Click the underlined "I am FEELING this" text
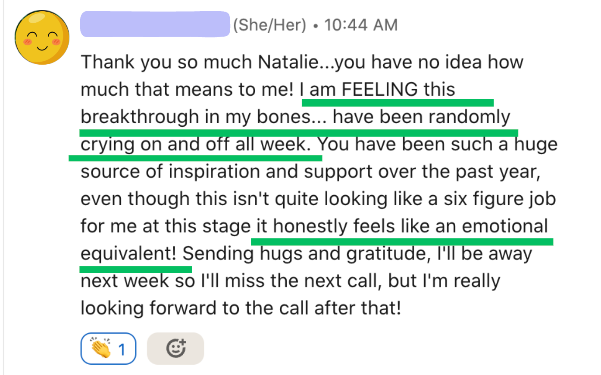The height and width of the screenshot is (375, 601). 378,90
